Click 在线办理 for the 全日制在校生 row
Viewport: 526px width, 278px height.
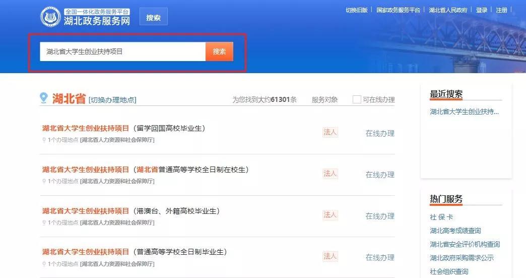point(380,175)
